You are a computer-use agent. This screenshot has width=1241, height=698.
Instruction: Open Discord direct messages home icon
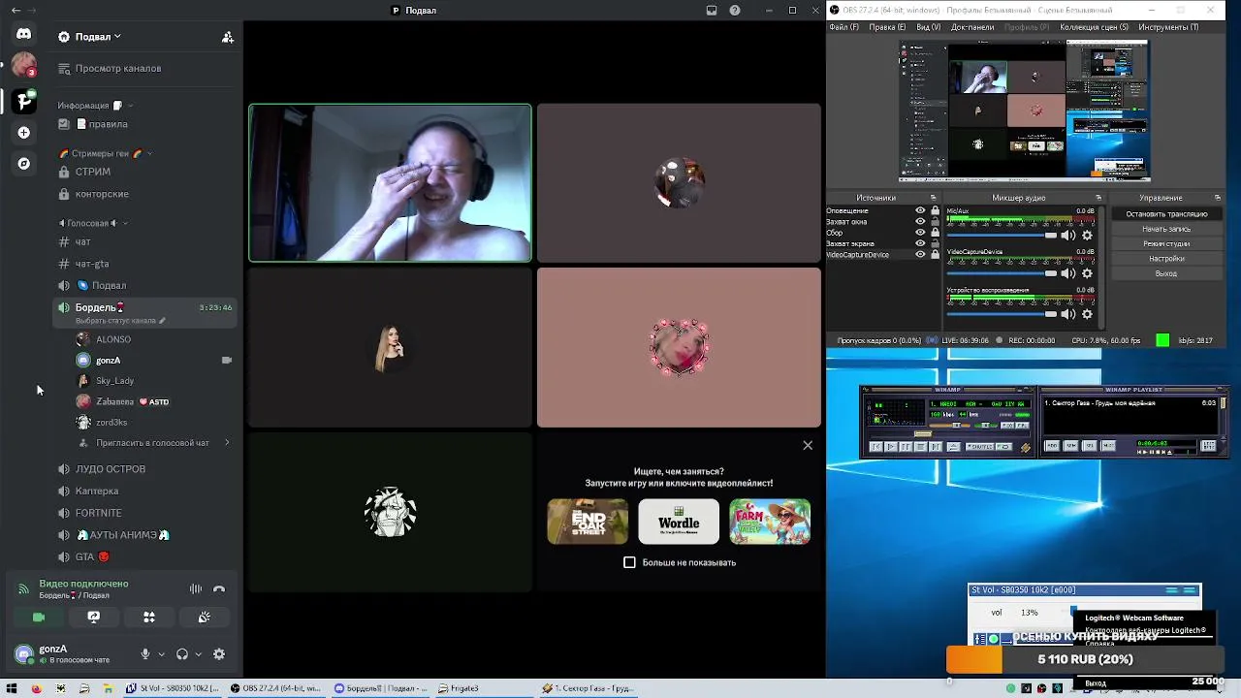coord(23,34)
